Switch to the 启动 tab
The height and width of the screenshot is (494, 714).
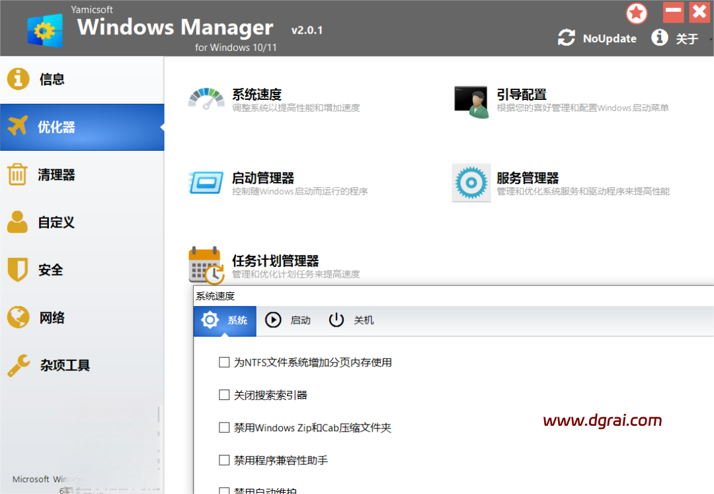pyautogui.click(x=288, y=320)
